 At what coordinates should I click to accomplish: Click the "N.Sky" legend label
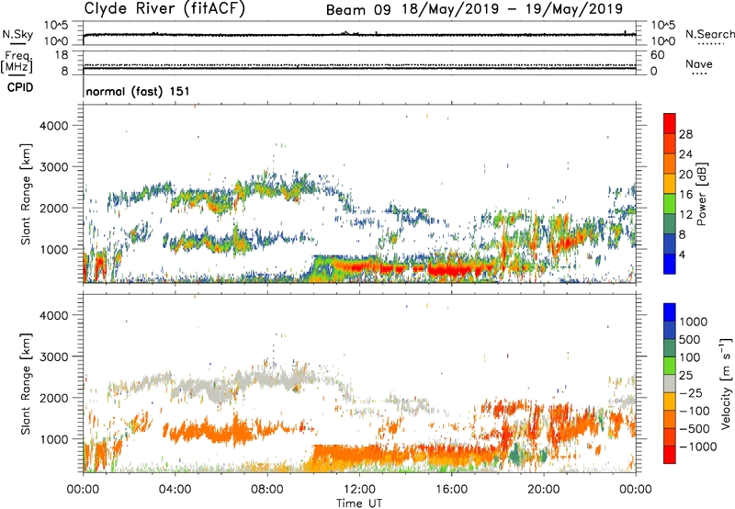[x=17, y=34]
